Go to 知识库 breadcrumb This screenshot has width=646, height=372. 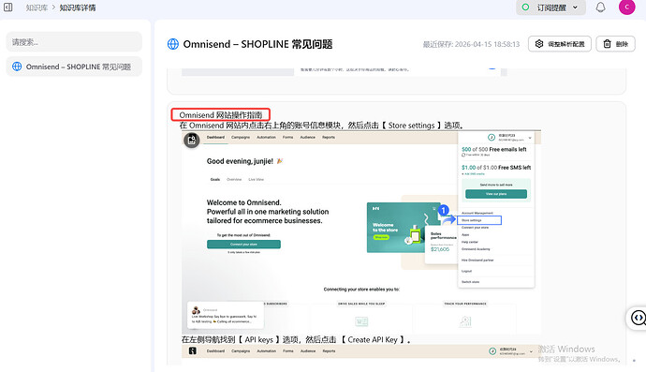tap(37, 7)
